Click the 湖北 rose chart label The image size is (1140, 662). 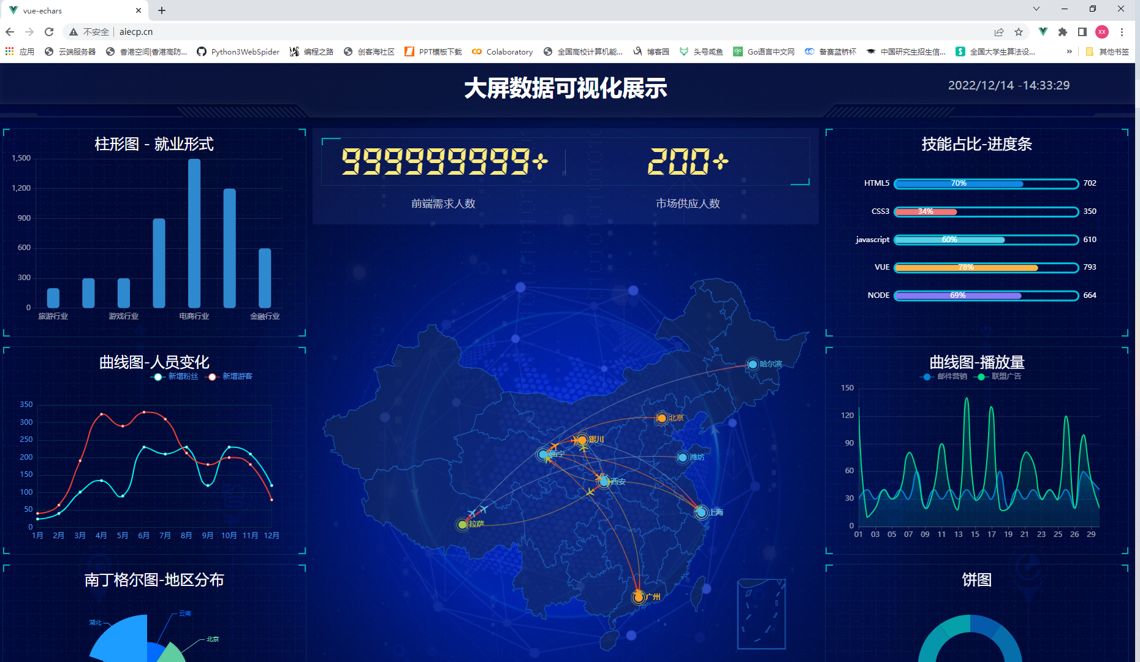[x=95, y=622]
